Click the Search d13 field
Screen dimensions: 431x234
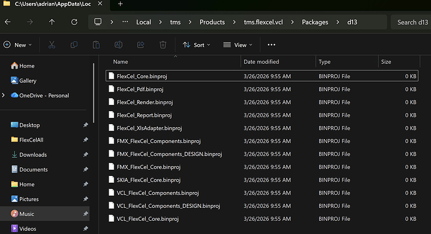[x=411, y=22]
